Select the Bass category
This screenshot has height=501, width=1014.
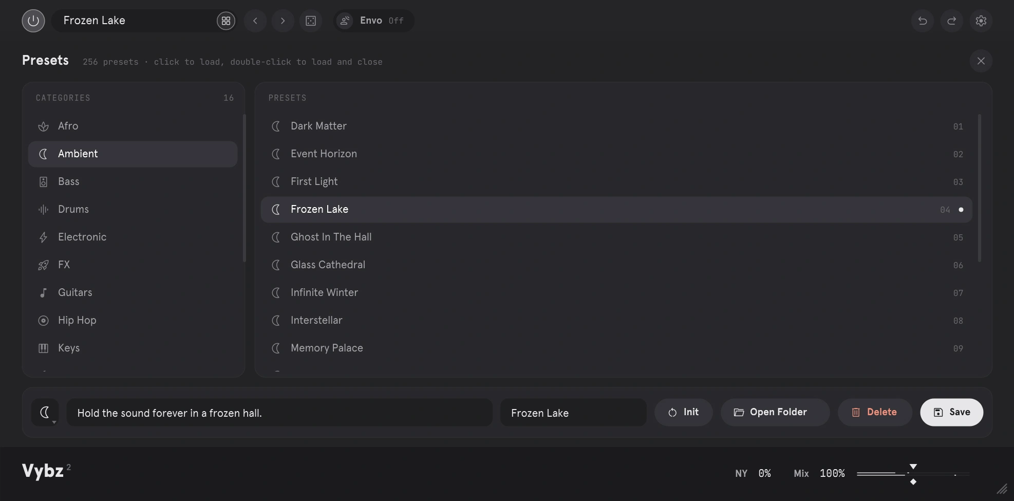[133, 181]
